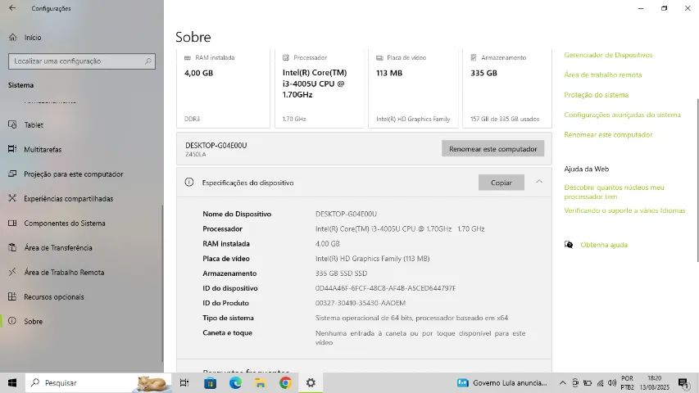Viewport: 699px width, 393px height.
Task: Open File Explorer from the taskbar
Action: click(x=261, y=382)
